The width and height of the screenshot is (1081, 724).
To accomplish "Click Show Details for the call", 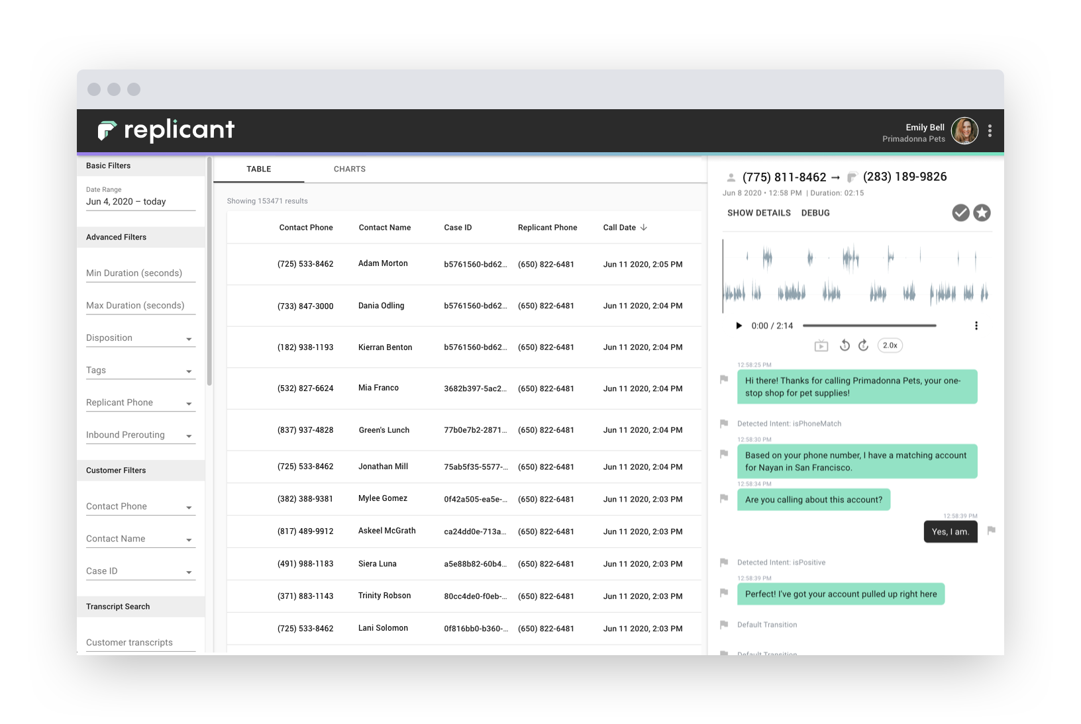I will tap(758, 212).
